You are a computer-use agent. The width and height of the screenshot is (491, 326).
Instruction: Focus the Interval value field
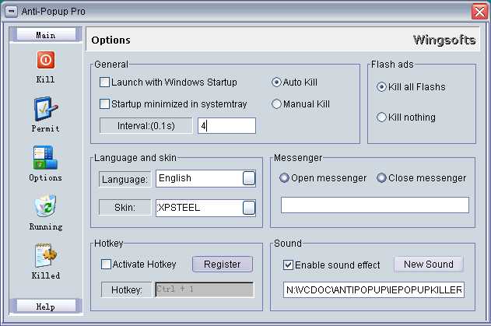(226, 126)
